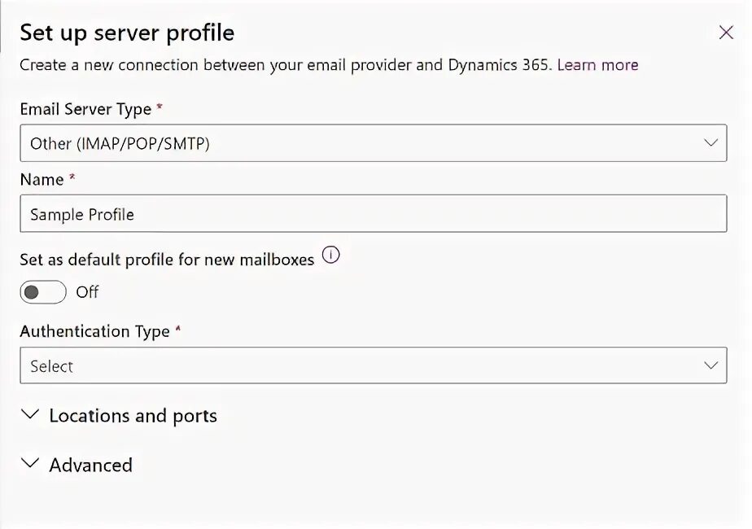Click the Name field label
The image size is (752, 529).
point(42,180)
